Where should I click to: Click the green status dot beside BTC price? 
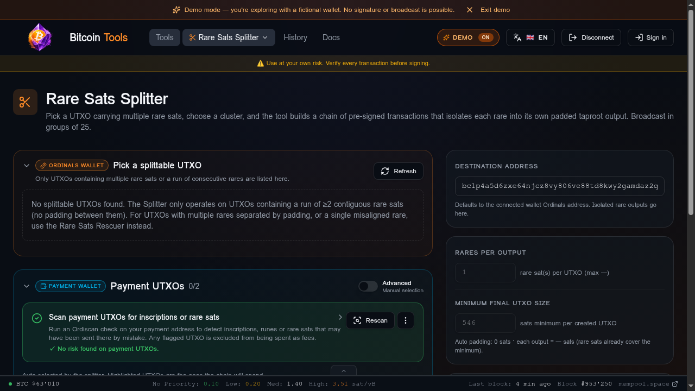[x=10, y=384]
